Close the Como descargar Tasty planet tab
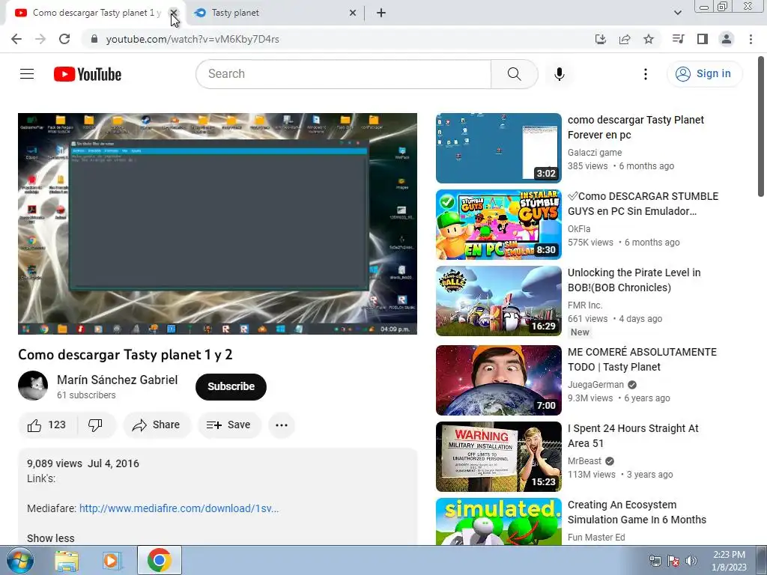This screenshot has width=767, height=575. (x=174, y=13)
